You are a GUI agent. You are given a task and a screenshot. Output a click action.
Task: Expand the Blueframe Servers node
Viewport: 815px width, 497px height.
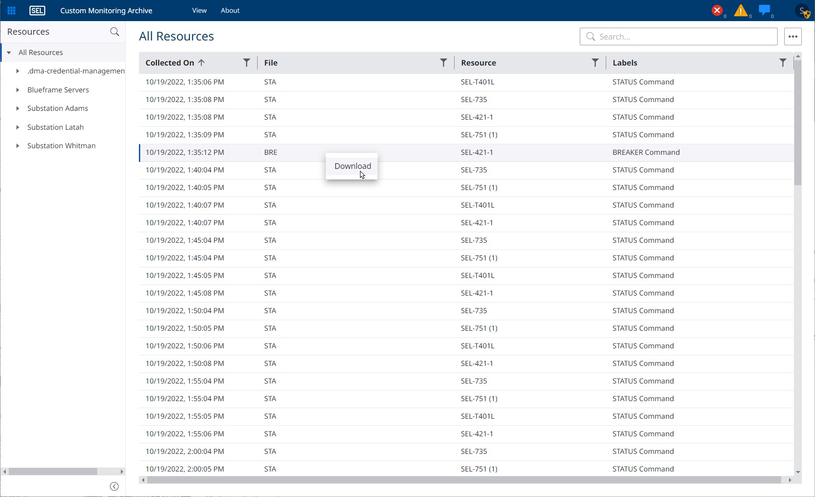18,90
